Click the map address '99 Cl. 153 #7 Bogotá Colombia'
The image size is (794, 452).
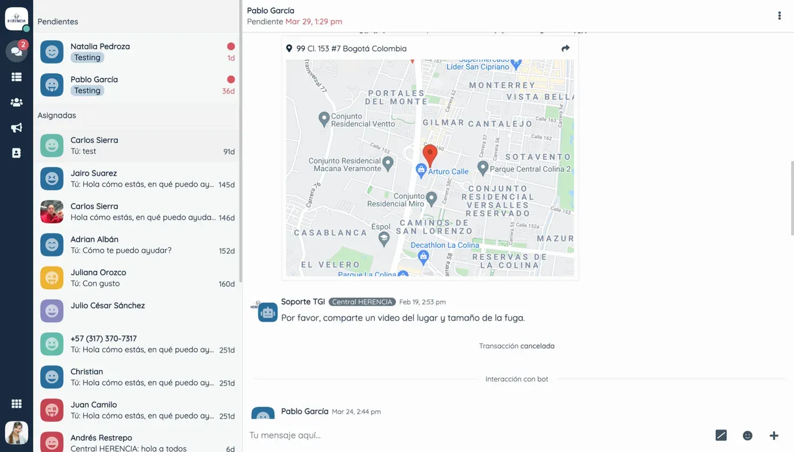pyautogui.click(x=352, y=49)
